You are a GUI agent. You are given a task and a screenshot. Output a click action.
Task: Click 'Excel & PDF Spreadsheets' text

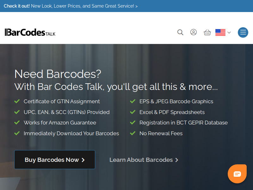point(172,112)
